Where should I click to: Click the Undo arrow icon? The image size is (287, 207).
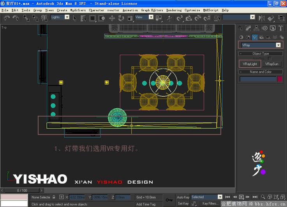coord(7,18)
